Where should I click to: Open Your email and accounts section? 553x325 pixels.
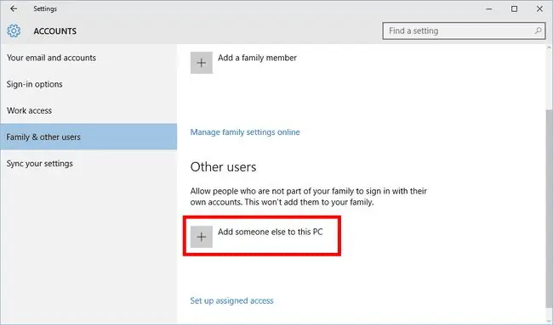tap(88, 58)
